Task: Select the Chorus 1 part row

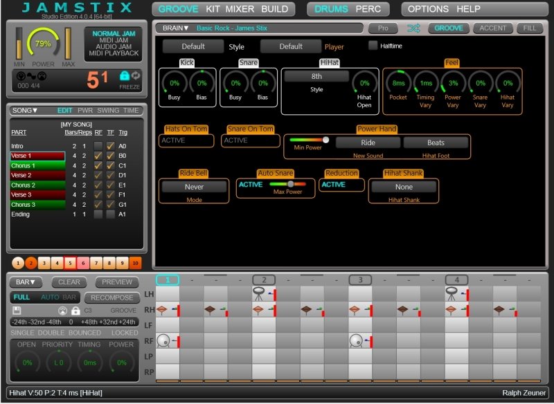Action: (37, 165)
